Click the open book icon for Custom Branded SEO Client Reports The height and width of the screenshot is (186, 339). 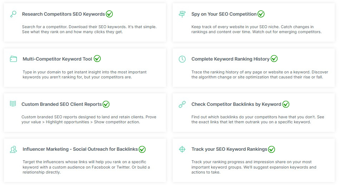click(x=13, y=104)
